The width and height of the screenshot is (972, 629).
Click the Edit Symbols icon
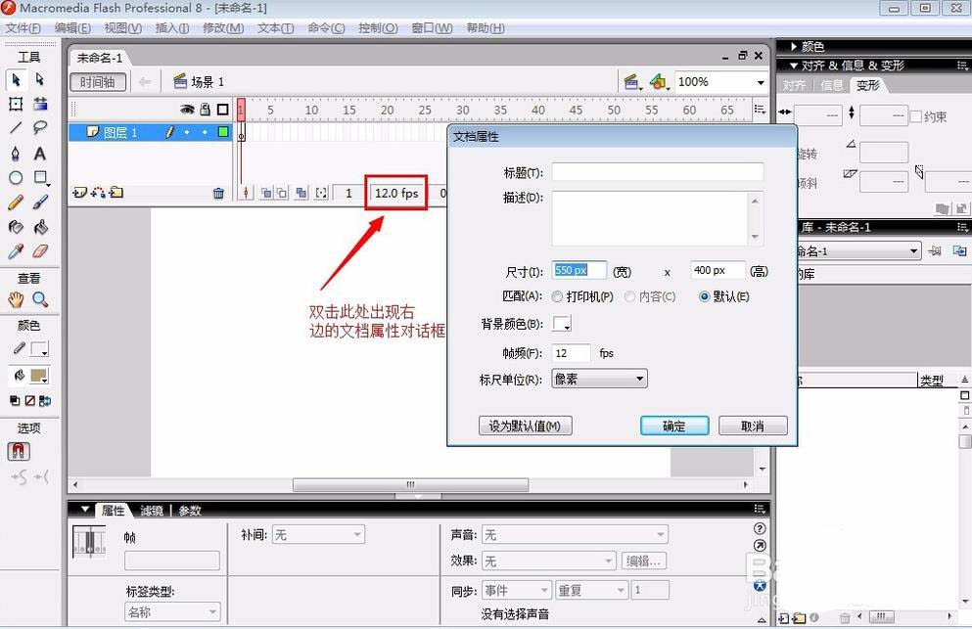pos(659,82)
